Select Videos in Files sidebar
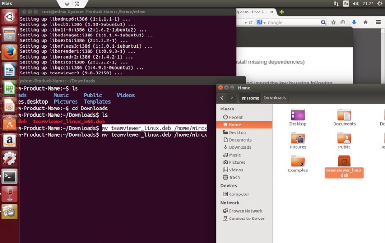 (x=244, y=170)
